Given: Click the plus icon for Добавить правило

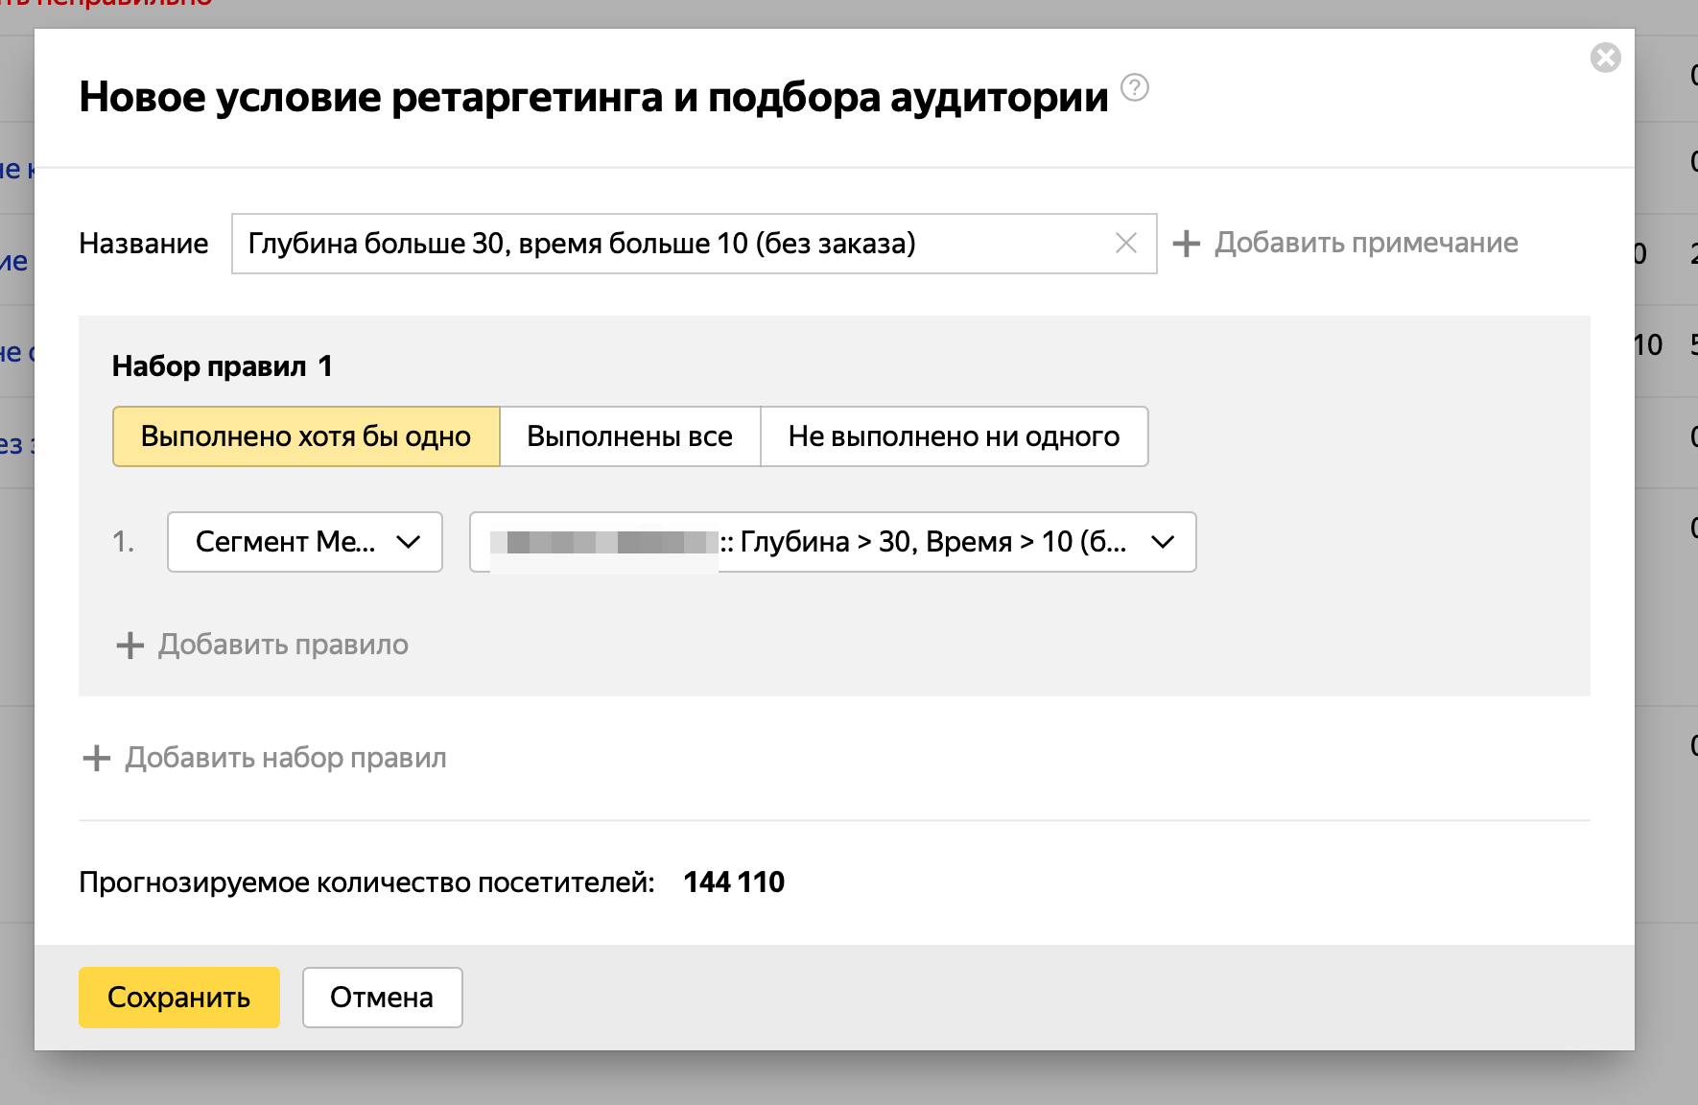Looking at the screenshot, I should 130,646.
